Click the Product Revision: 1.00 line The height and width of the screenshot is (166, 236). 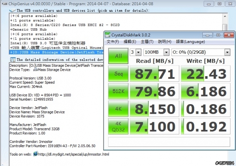pos(27,133)
